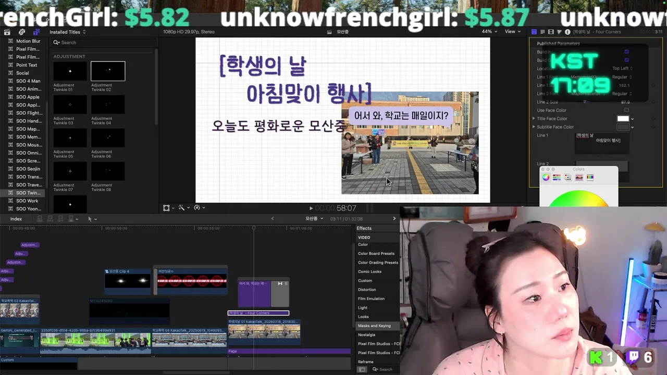Click the white Title Face Color swatch
The image size is (667, 375).
click(623, 118)
